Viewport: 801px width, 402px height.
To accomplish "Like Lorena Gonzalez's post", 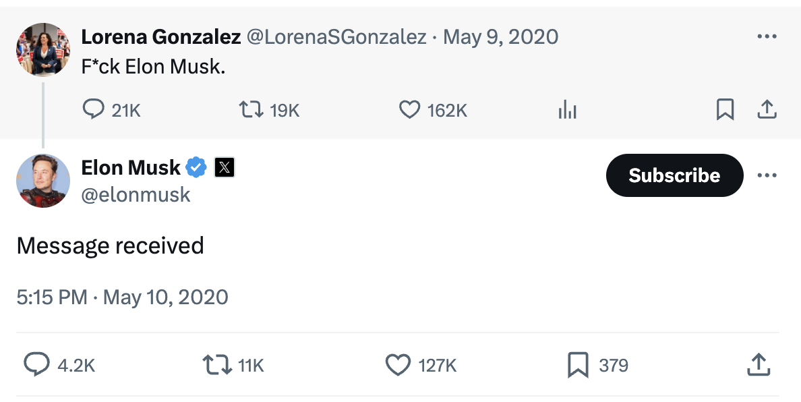I will [x=409, y=109].
